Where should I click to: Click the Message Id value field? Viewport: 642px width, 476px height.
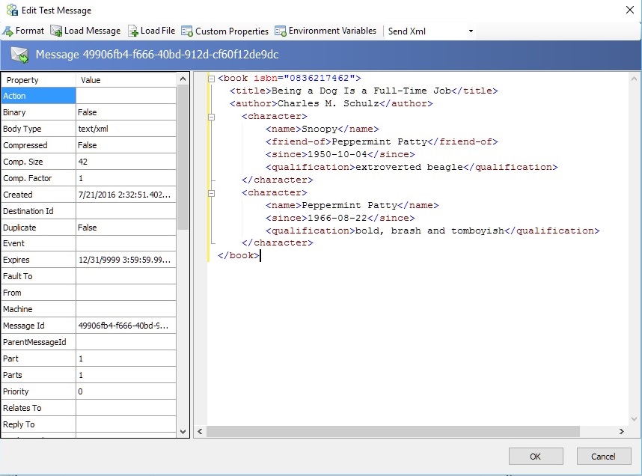point(126,326)
